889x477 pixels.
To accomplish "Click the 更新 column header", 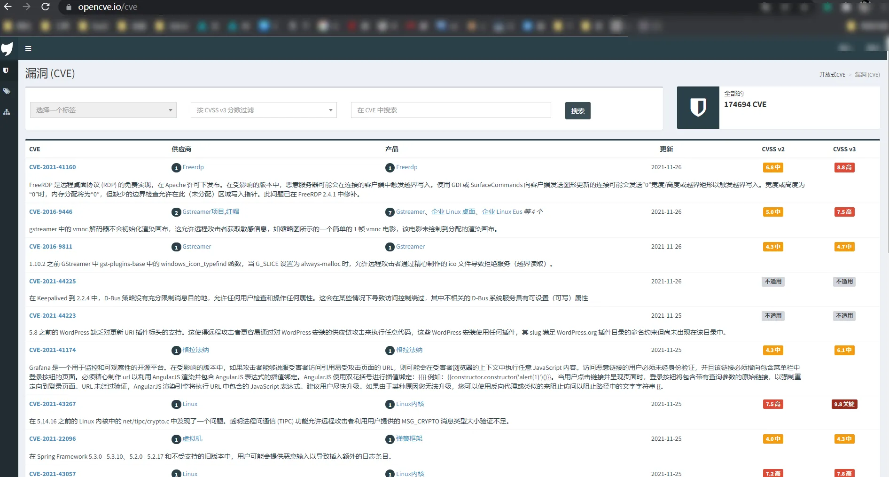I will pos(666,149).
